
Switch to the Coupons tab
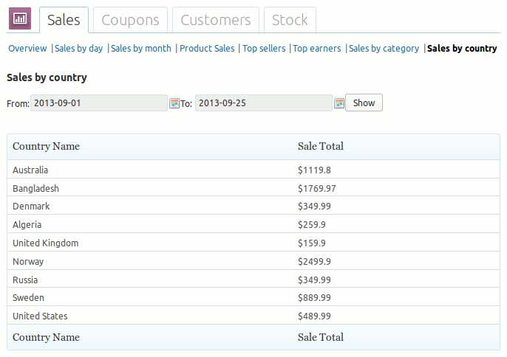tap(131, 21)
